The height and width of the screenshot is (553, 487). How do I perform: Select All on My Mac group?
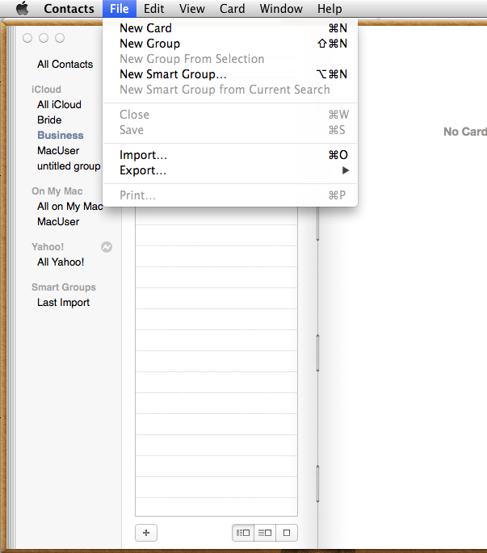coord(70,207)
